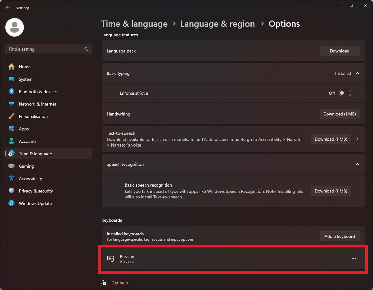Go to System settings

49,79
